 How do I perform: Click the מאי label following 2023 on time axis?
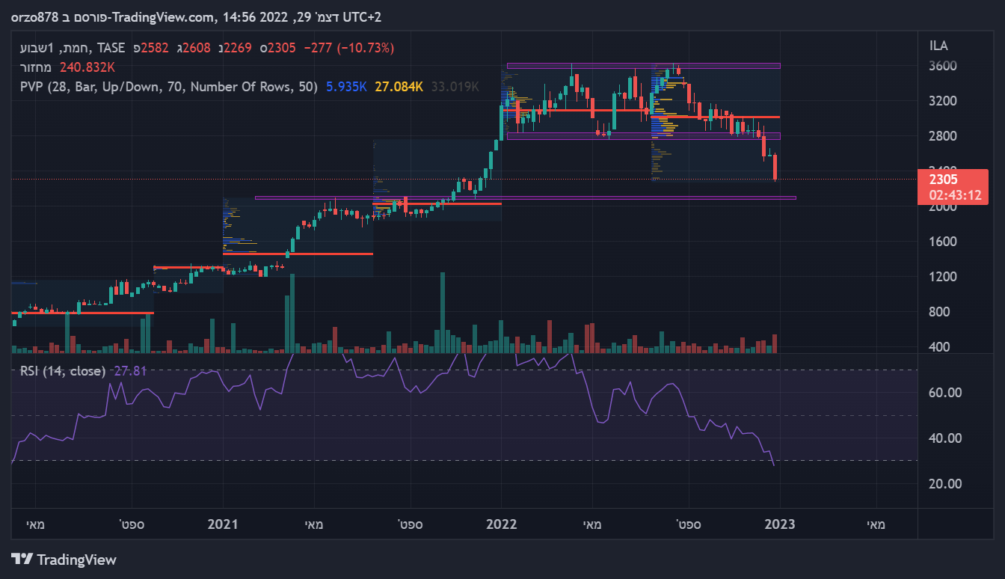(x=876, y=524)
